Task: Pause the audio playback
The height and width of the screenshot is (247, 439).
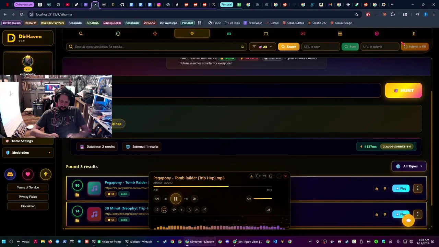Action: pyautogui.click(x=176, y=199)
